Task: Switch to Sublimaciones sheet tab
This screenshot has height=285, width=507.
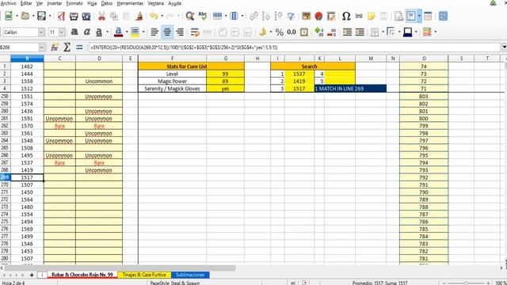Action: [190, 275]
